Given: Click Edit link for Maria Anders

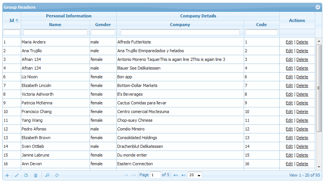Looking at the screenshot, I should [289, 42].
